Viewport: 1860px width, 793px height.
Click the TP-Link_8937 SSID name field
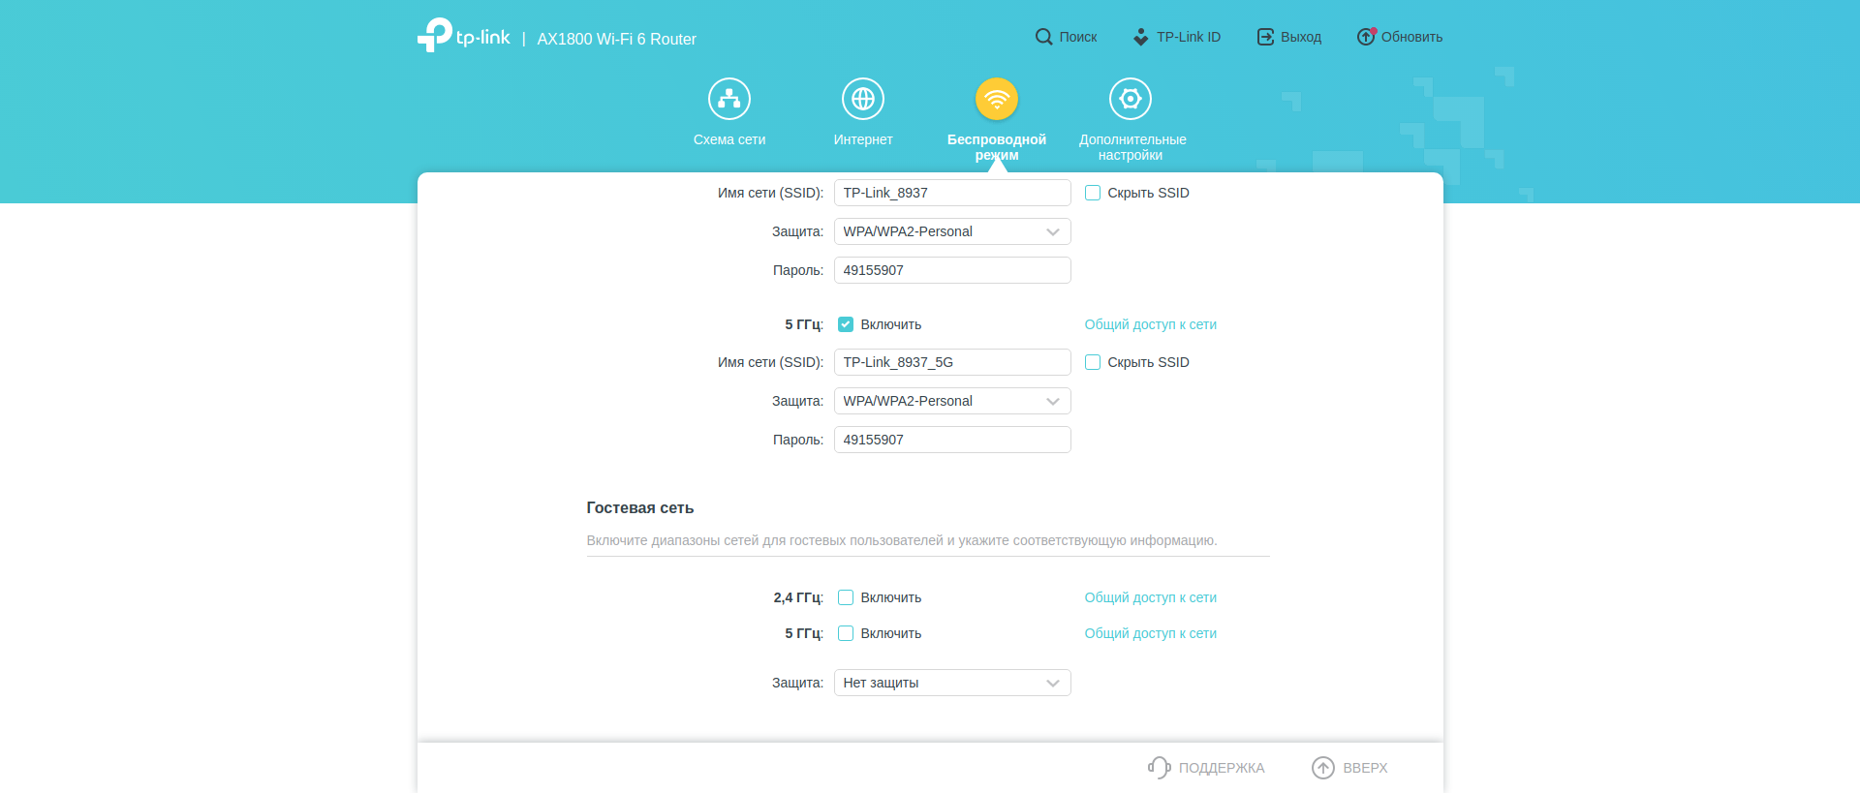click(x=951, y=193)
